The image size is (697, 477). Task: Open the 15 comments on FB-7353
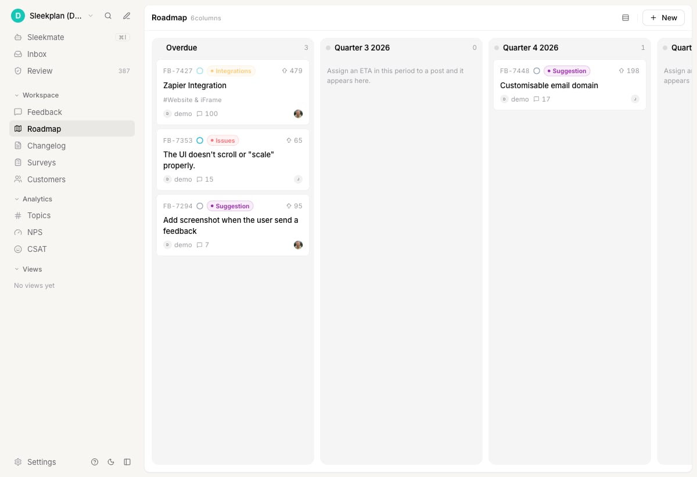click(205, 179)
